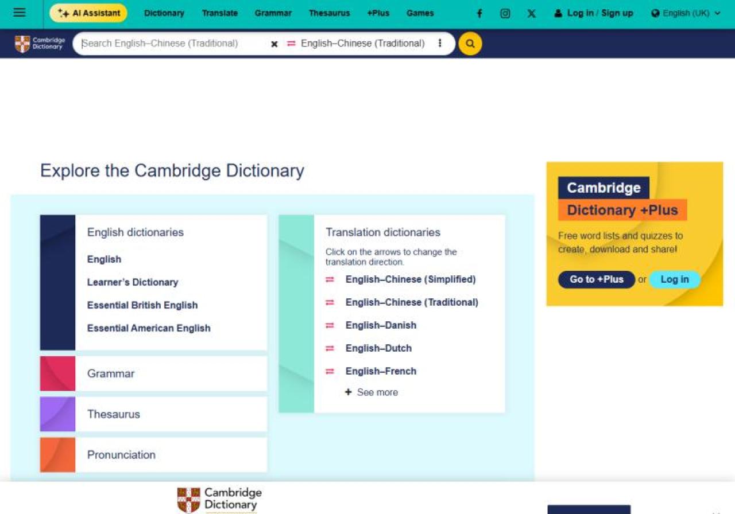Open the AI Assistant
The height and width of the screenshot is (514, 735).
pyautogui.click(x=88, y=13)
